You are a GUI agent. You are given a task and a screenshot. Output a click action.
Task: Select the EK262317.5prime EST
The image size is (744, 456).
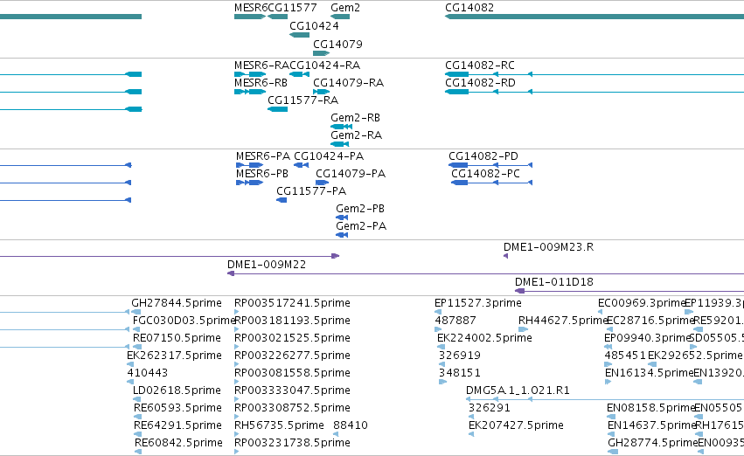[129, 364]
